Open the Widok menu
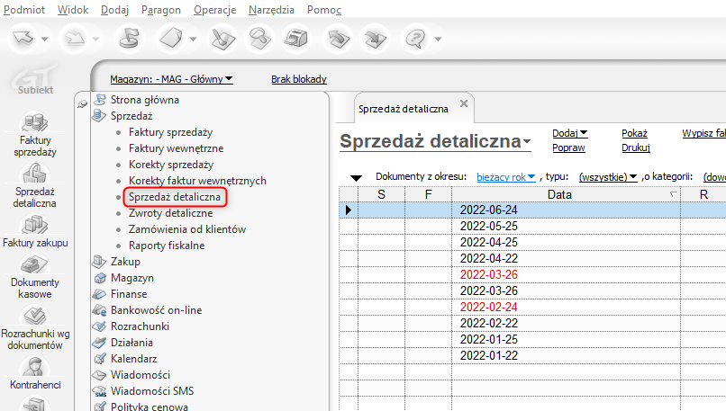This screenshot has height=411, width=726. (x=73, y=10)
